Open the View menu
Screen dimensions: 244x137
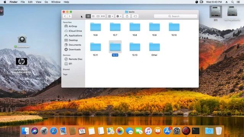tap(39, 2)
